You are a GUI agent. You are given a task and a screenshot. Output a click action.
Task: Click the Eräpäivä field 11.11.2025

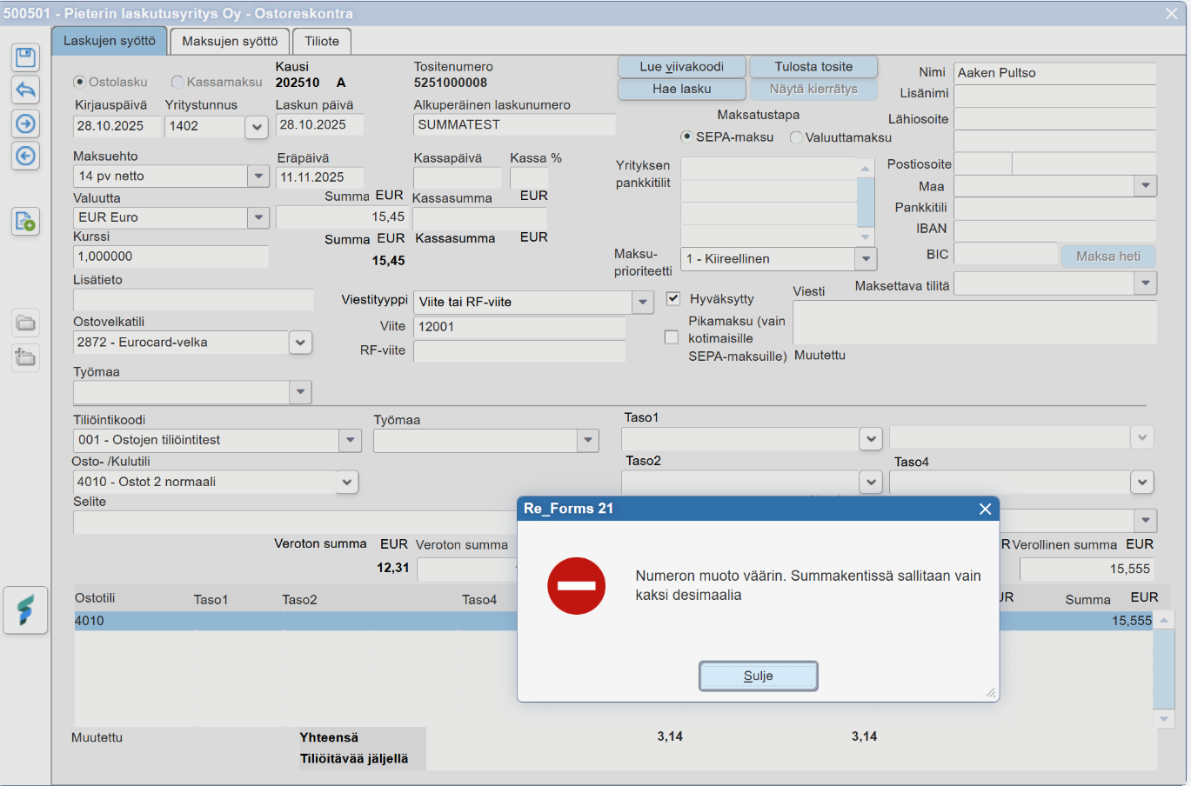tap(320, 177)
